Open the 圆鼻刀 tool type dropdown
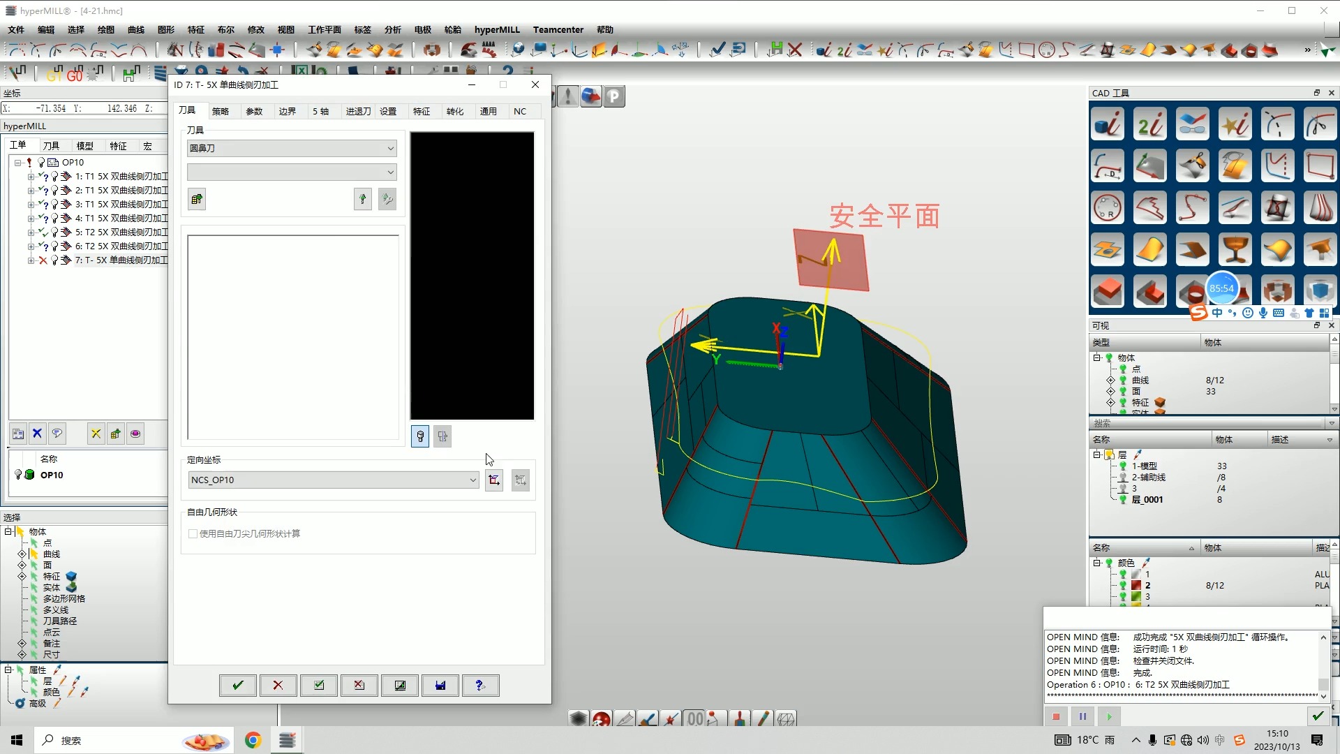 [390, 148]
